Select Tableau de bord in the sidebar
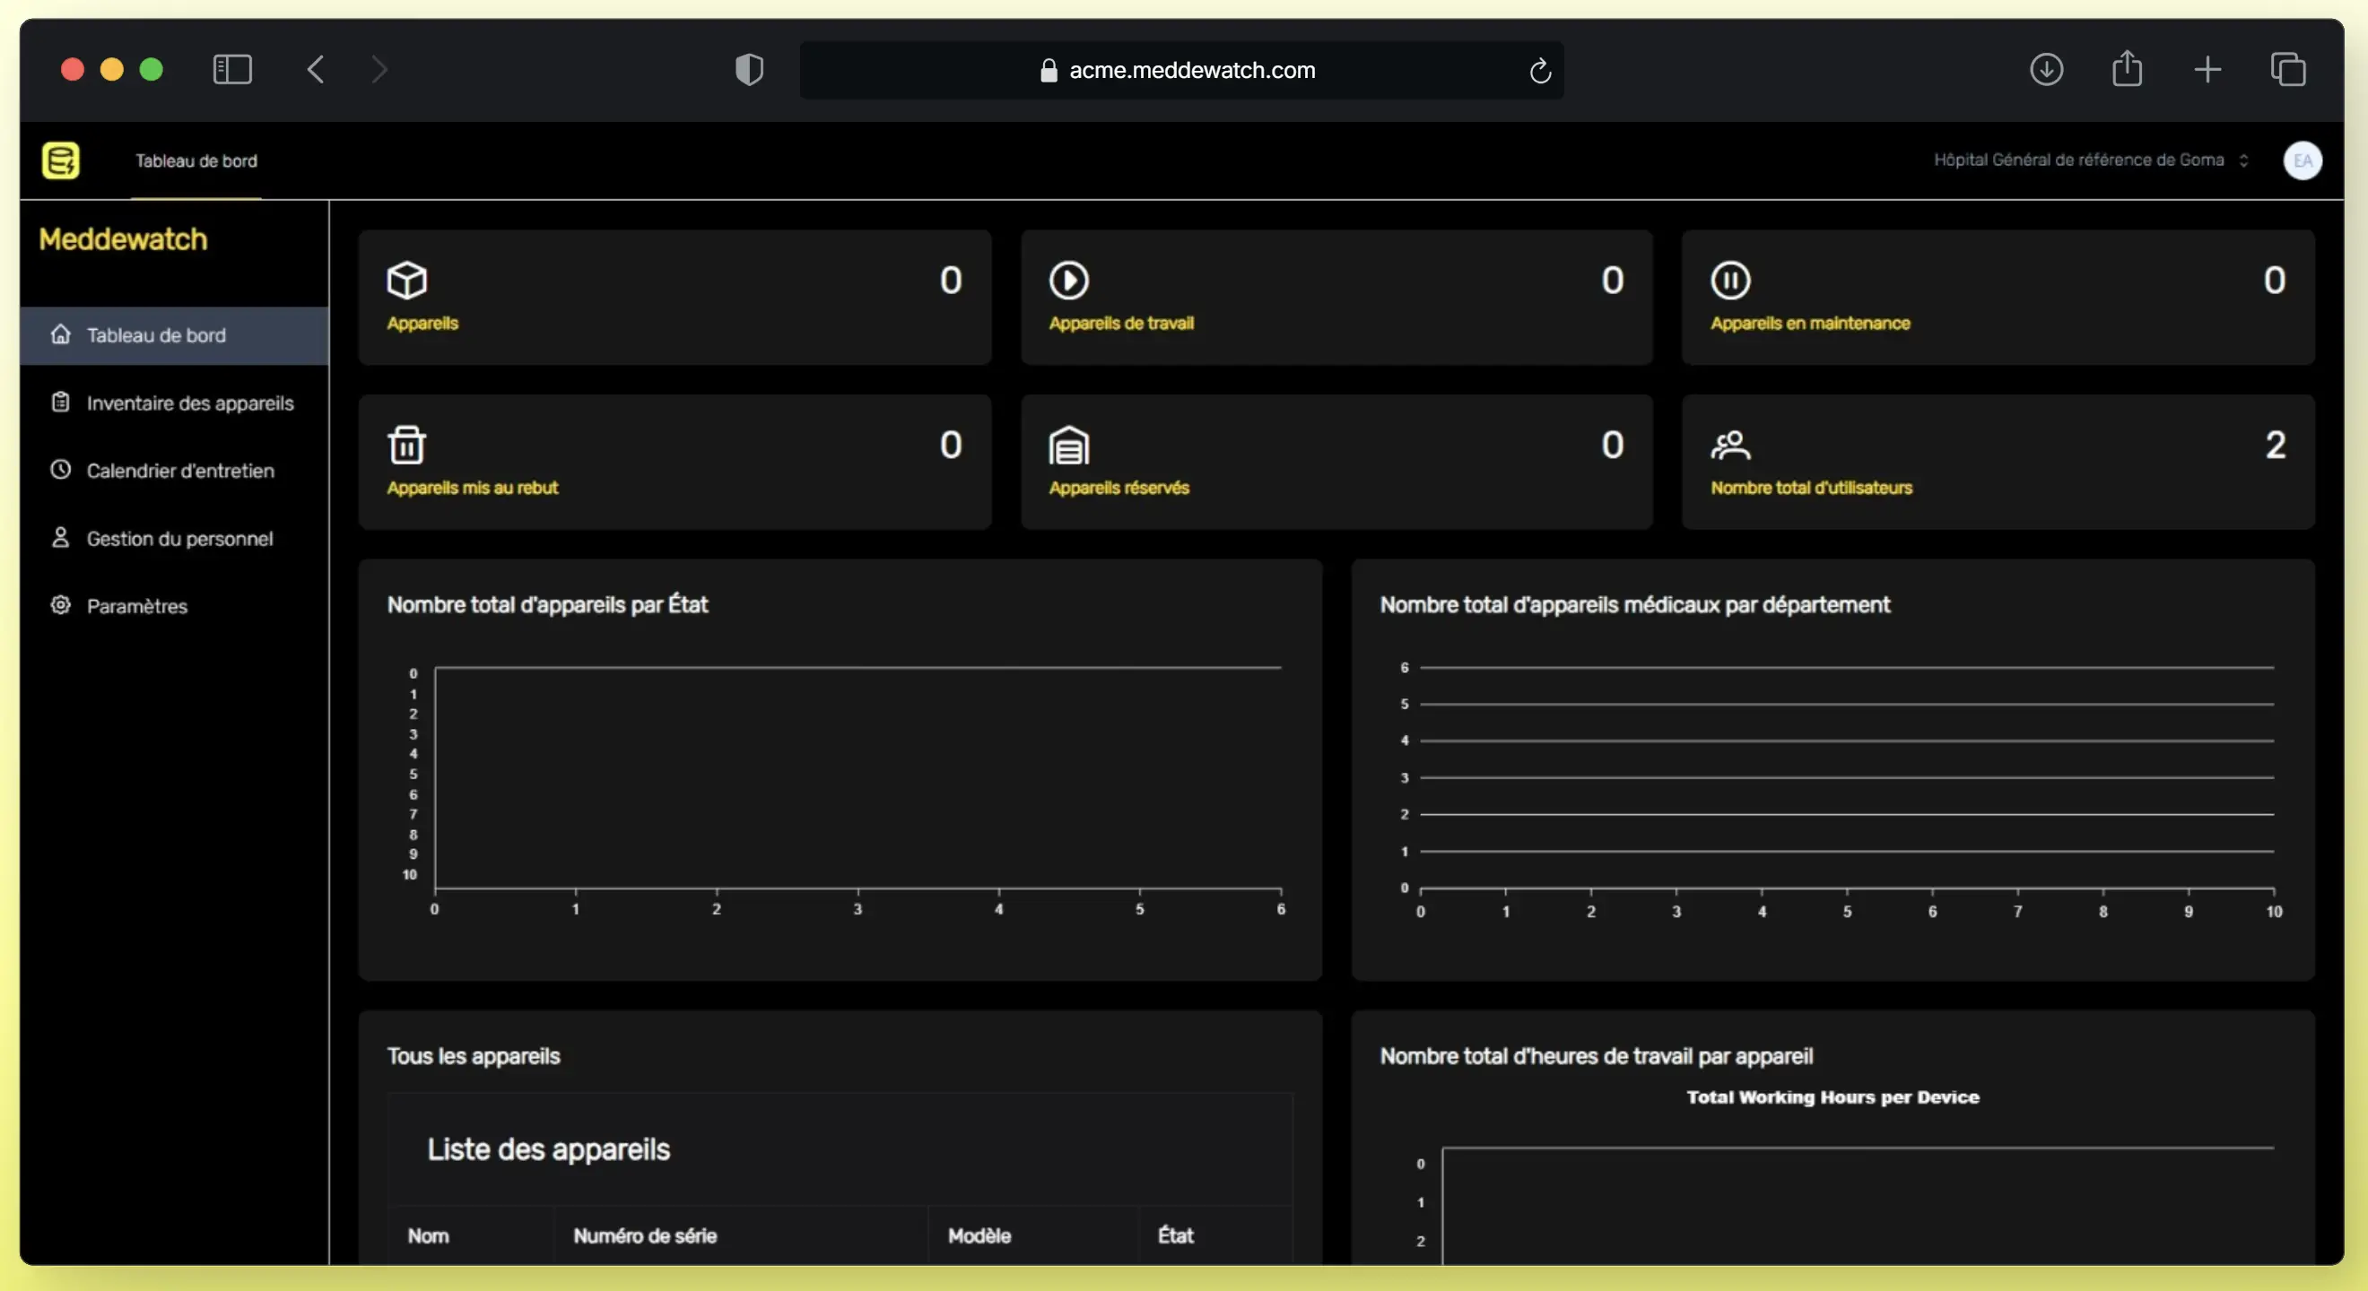 point(175,335)
